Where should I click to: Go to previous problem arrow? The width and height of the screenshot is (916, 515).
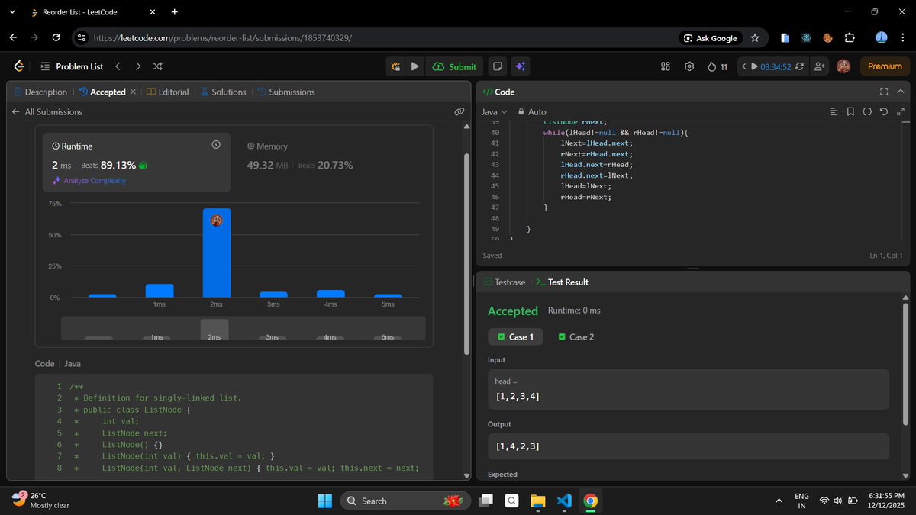[x=118, y=66]
